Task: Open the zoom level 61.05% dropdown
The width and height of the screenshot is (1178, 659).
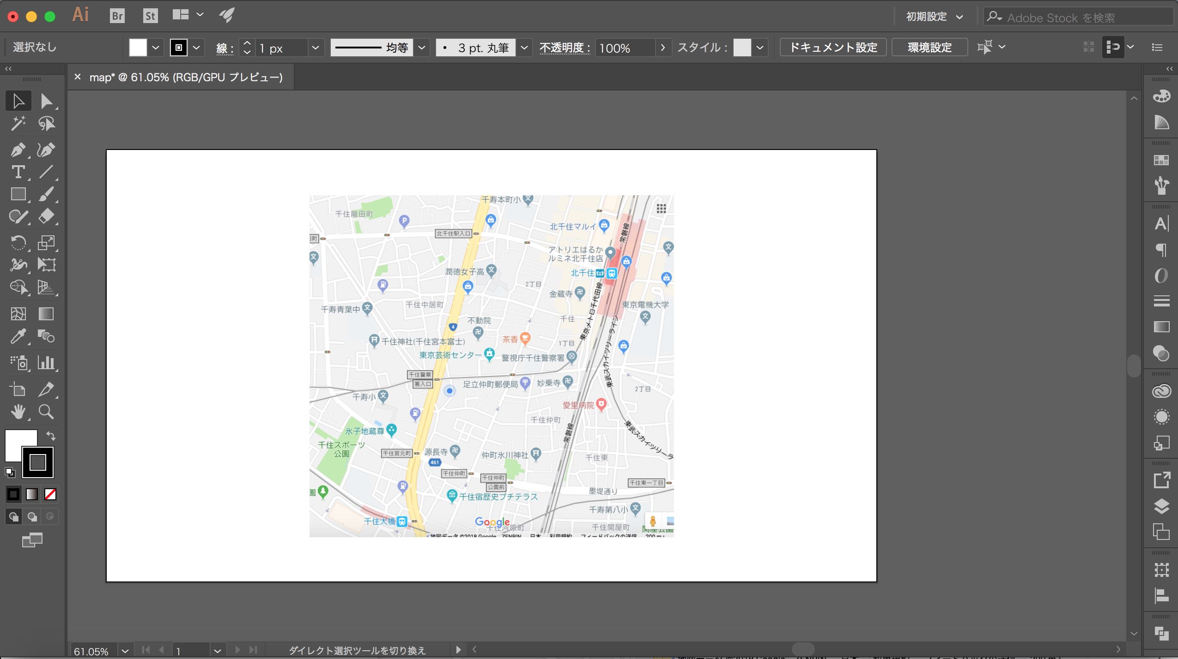Action: click(x=125, y=651)
